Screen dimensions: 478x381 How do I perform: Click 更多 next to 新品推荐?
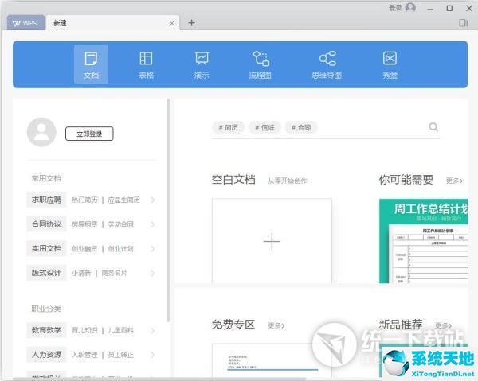(x=443, y=325)
